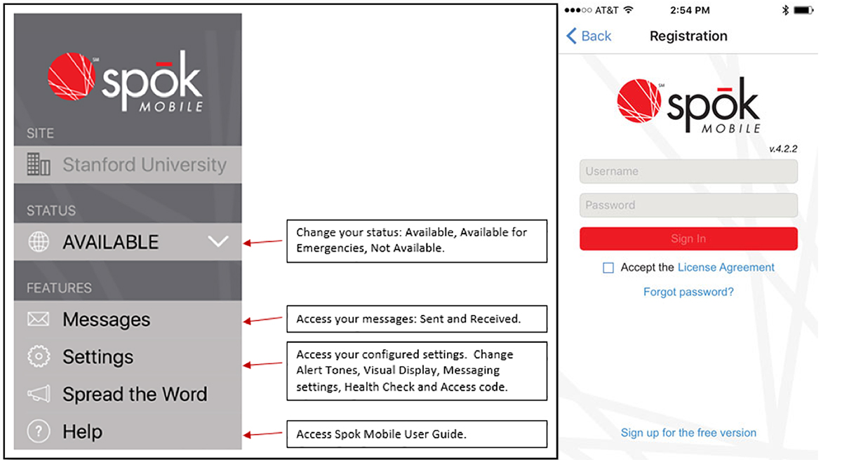Click the FEATURES section heading
The width and height of the screenshot is (842, 460).
coord(59,287)
